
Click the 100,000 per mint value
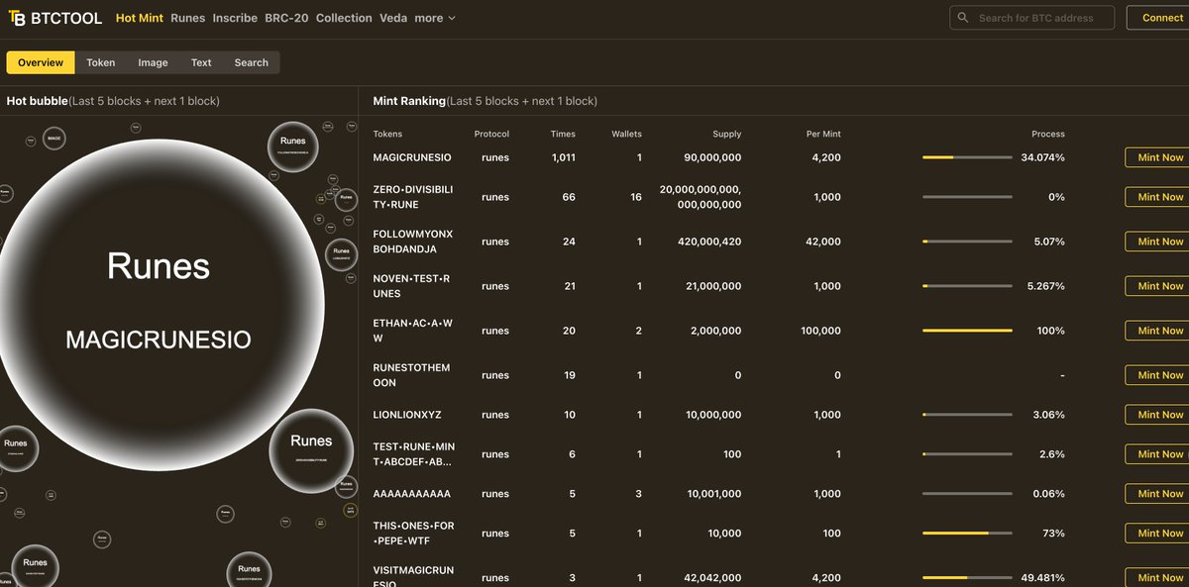pyautogui.click(x=820, y=331)
